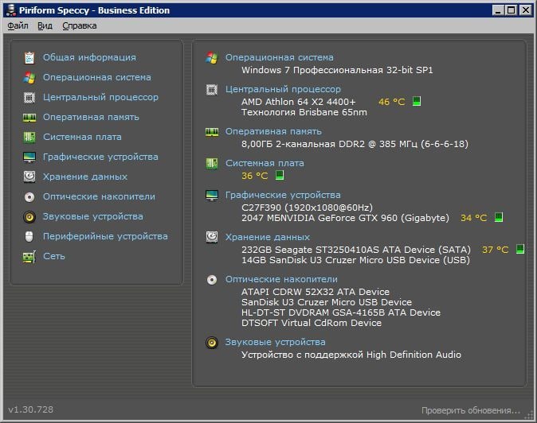This screenshot has width=537, height=423.
Task: Select Системная плата in the sidebar
Action: pyautogui.click(x=82, y=137)
